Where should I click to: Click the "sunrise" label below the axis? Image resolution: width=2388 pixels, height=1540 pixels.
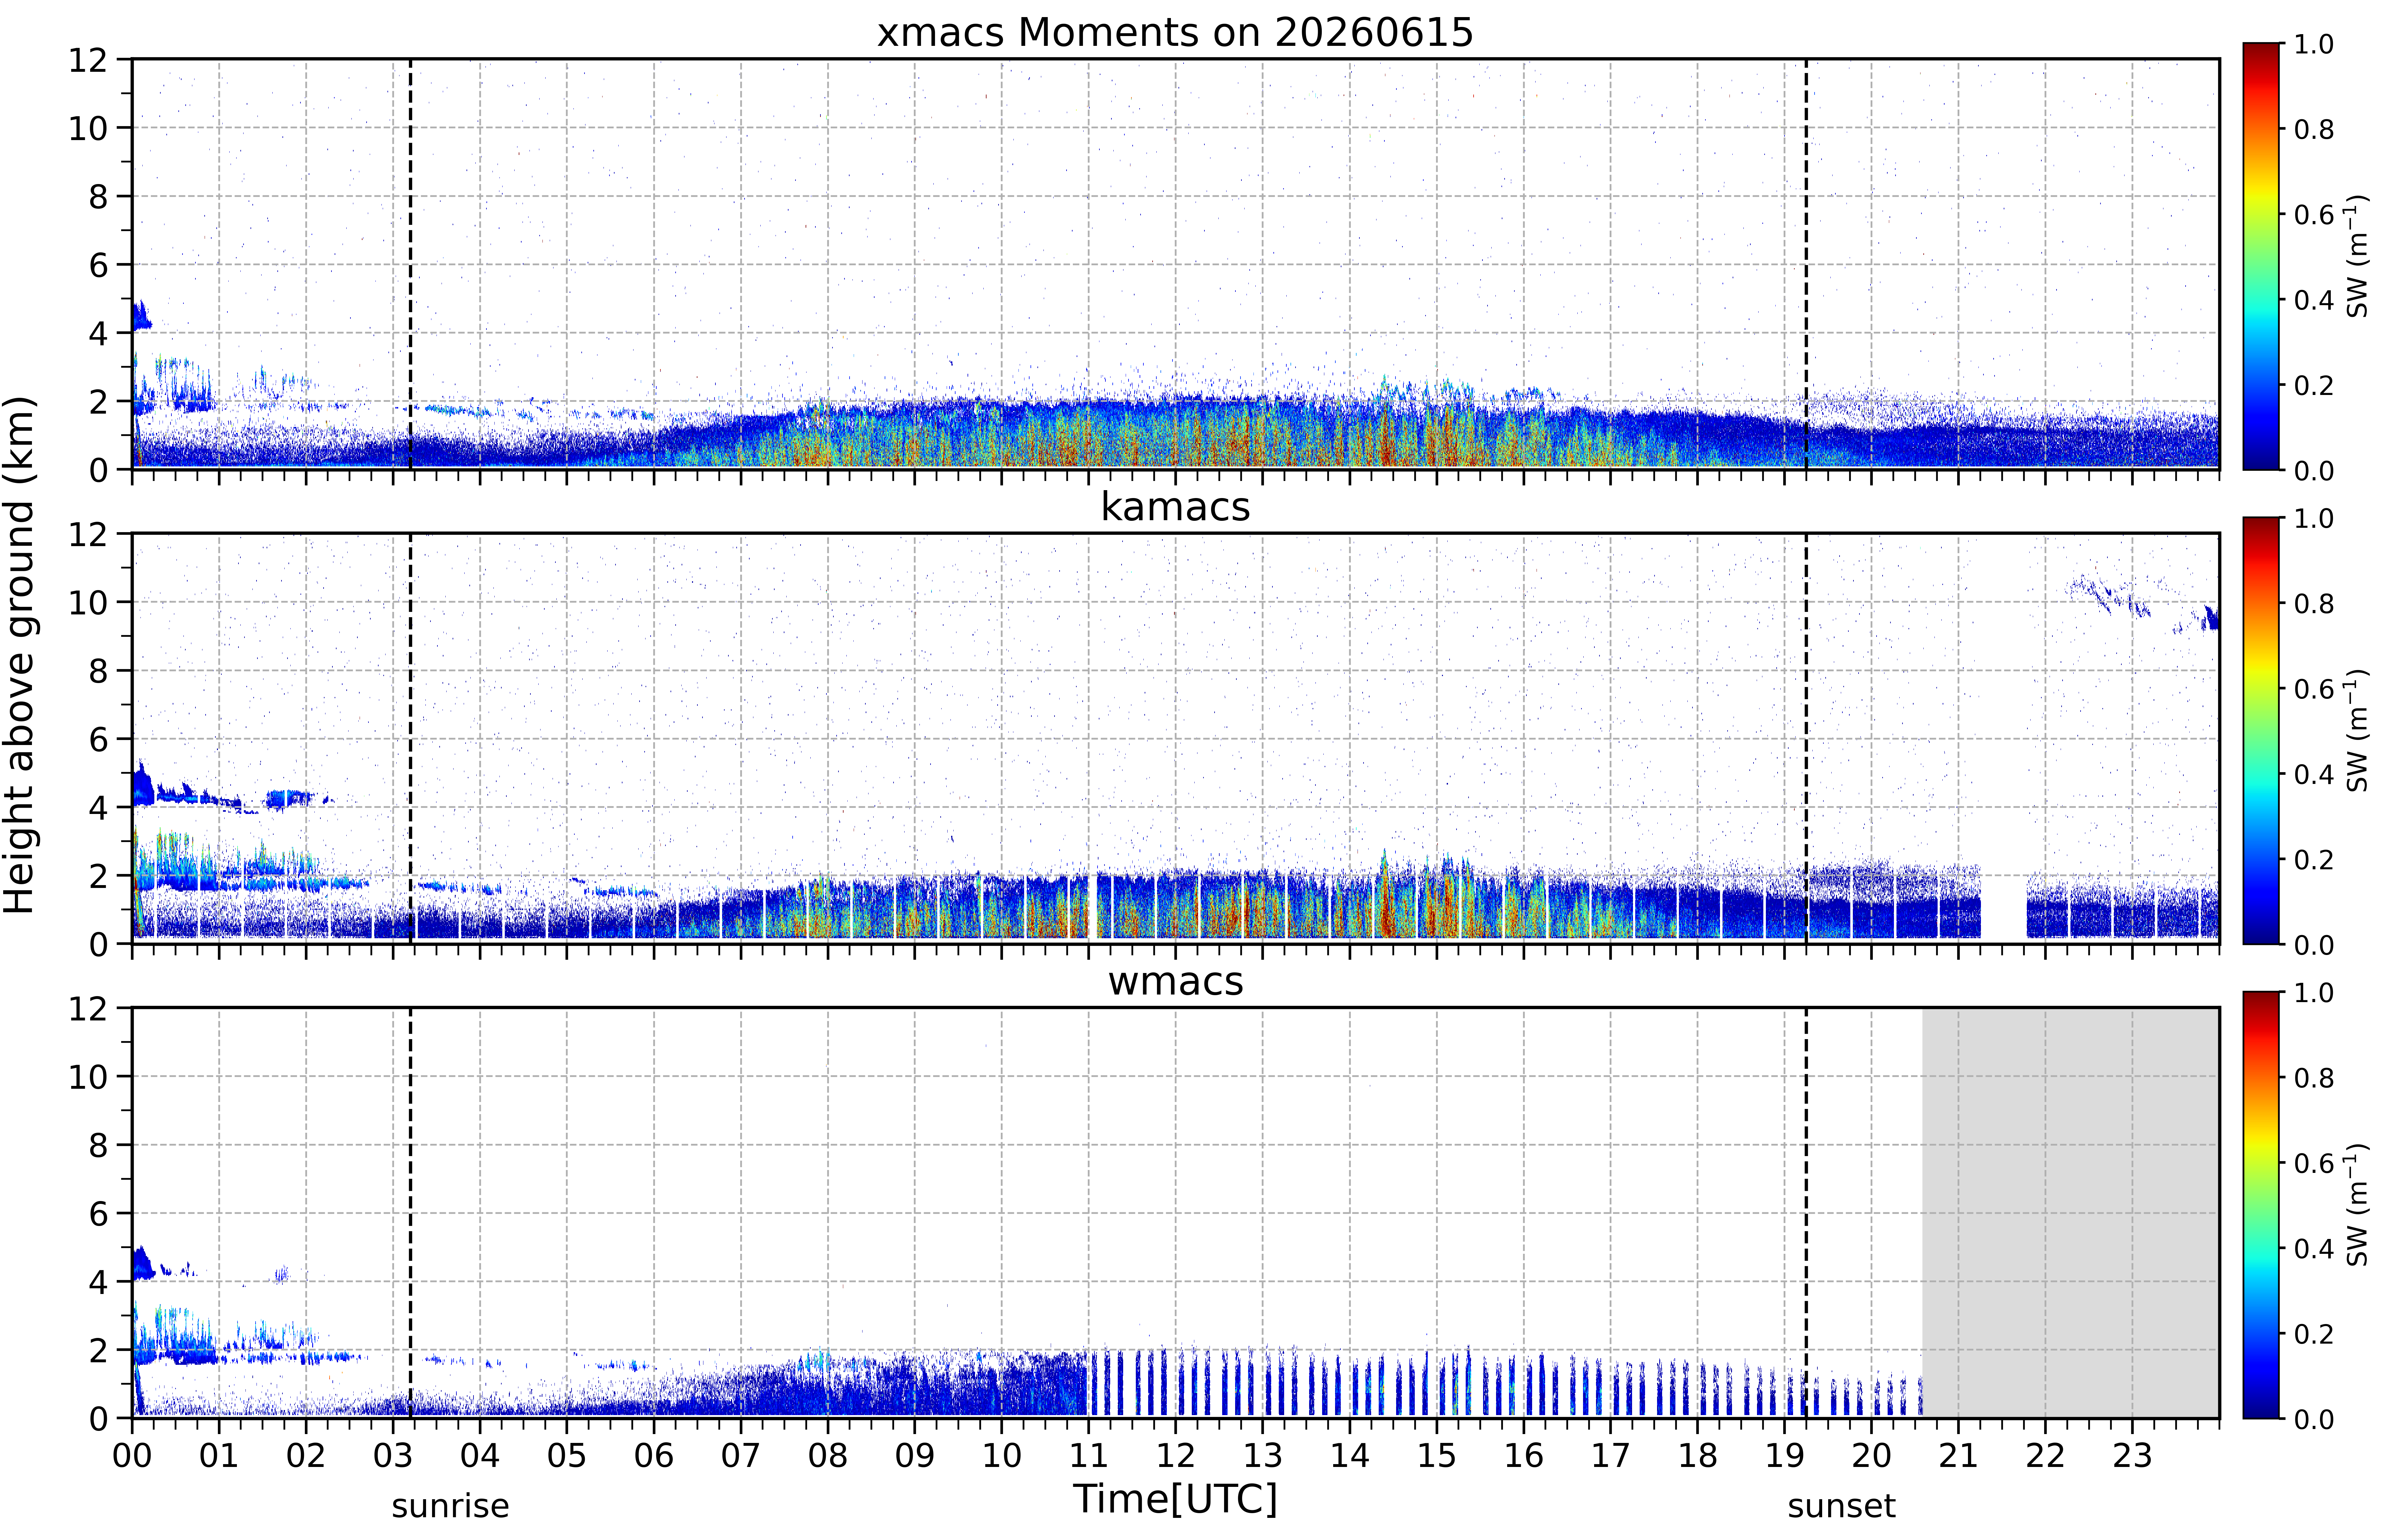tap(450, 1506)
